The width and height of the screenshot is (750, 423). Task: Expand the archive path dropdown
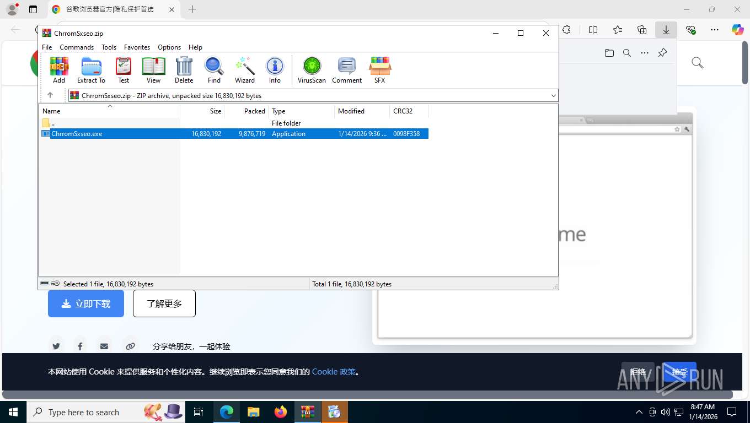(x=553, y=96)
